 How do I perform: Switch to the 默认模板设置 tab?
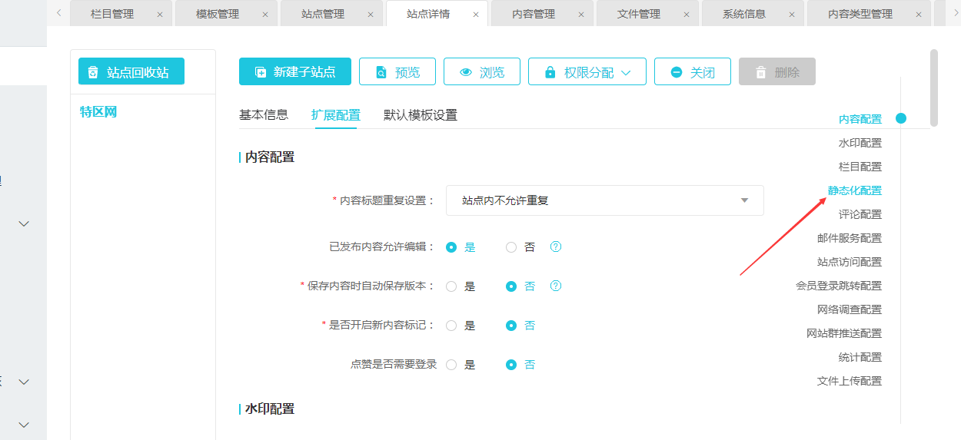click(x=420, y=115)
